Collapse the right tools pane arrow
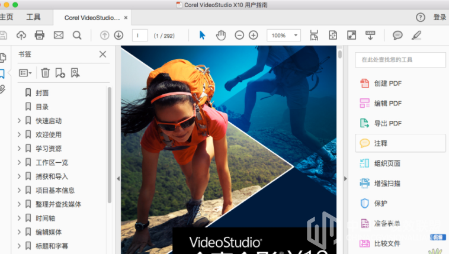This screenshot has width=449, height=254. [345, 178]
